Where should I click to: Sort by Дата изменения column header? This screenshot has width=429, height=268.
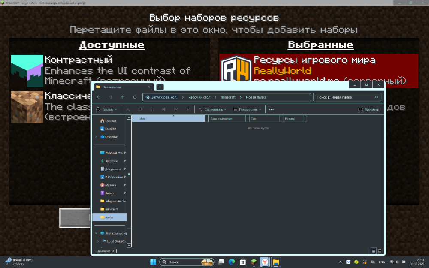click(x=227, y=119)
